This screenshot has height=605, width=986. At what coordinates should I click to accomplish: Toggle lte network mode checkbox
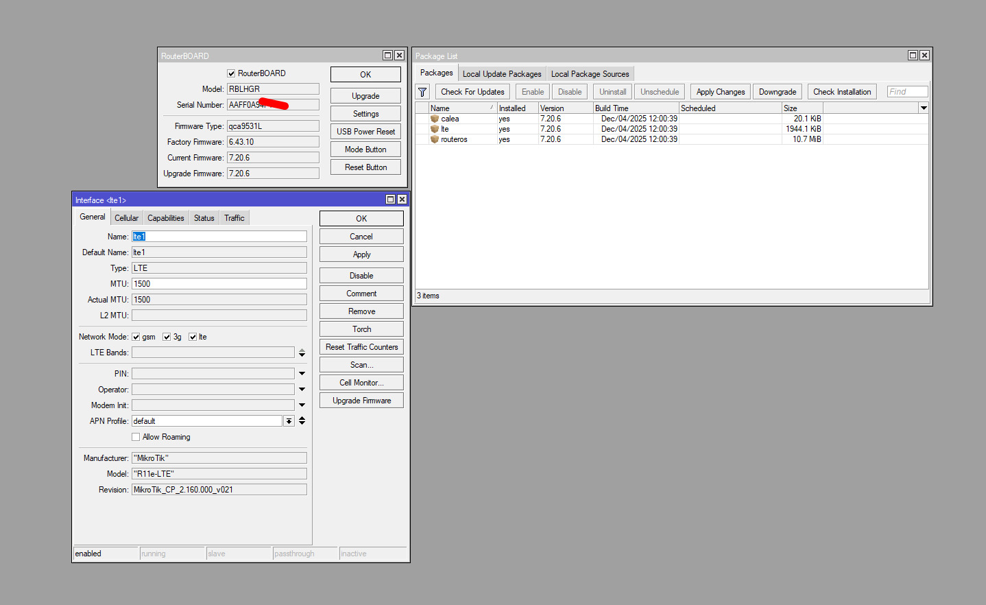tap(193, 337)
